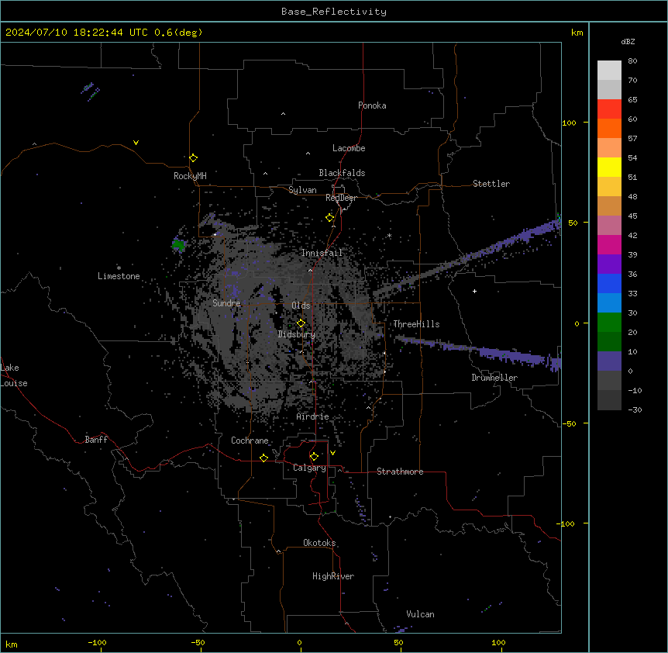This screenshot has height=653, width=668.
Task: Select the -100 tick on the bottom horizontal axis
Action: click(x=97, y=642)
